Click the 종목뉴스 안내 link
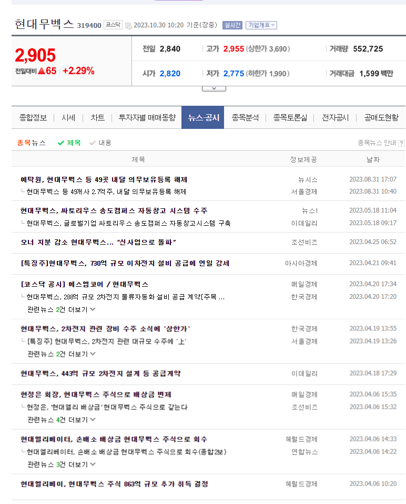Screen dimensions: 406x504 [x=377, y=143]
